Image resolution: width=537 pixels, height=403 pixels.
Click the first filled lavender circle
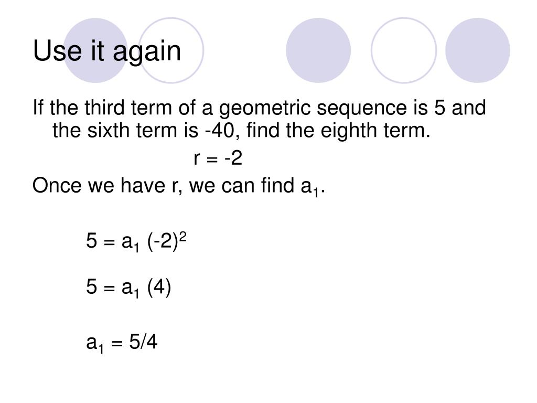pos(95,50)
